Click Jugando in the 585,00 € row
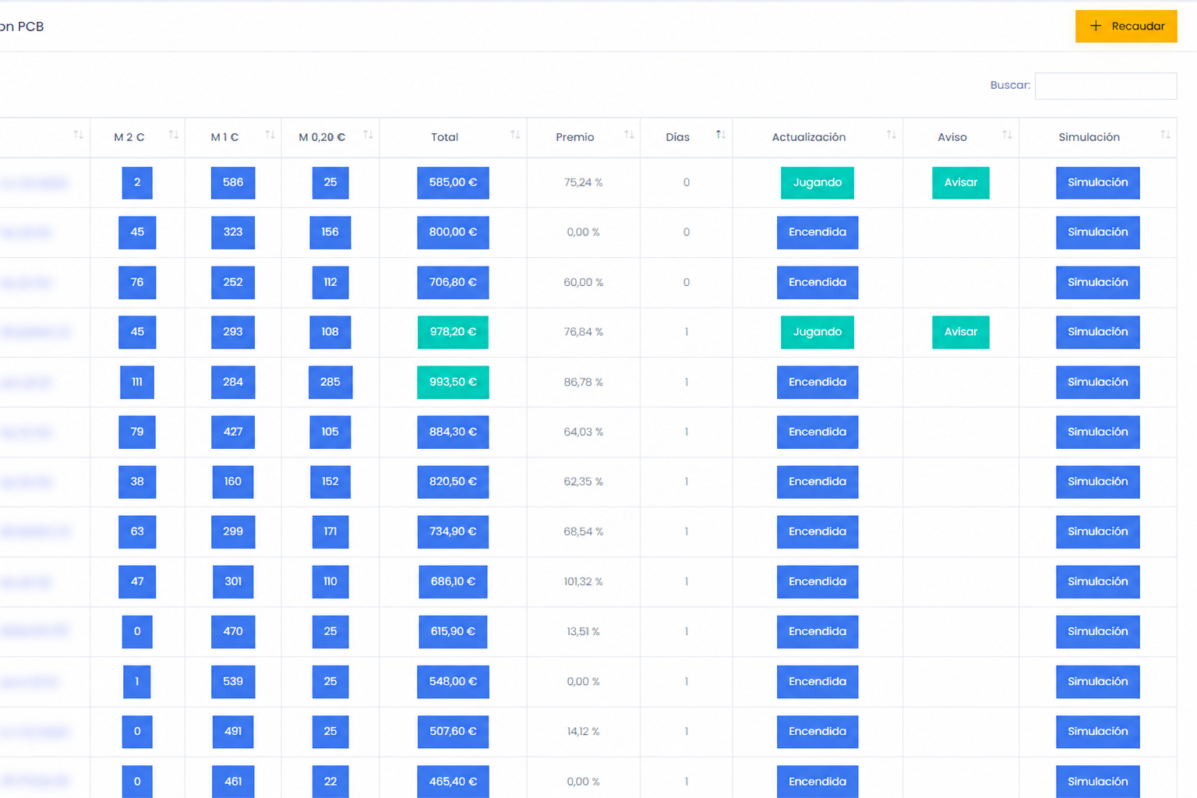This screenshot has width=1197, height=798. (x=817, y=183)
